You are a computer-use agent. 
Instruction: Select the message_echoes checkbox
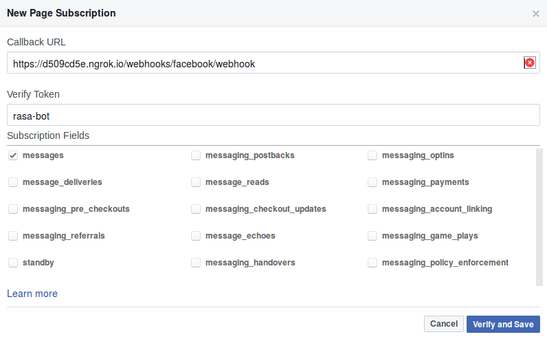pyautogui.click(x=196, y=236)
